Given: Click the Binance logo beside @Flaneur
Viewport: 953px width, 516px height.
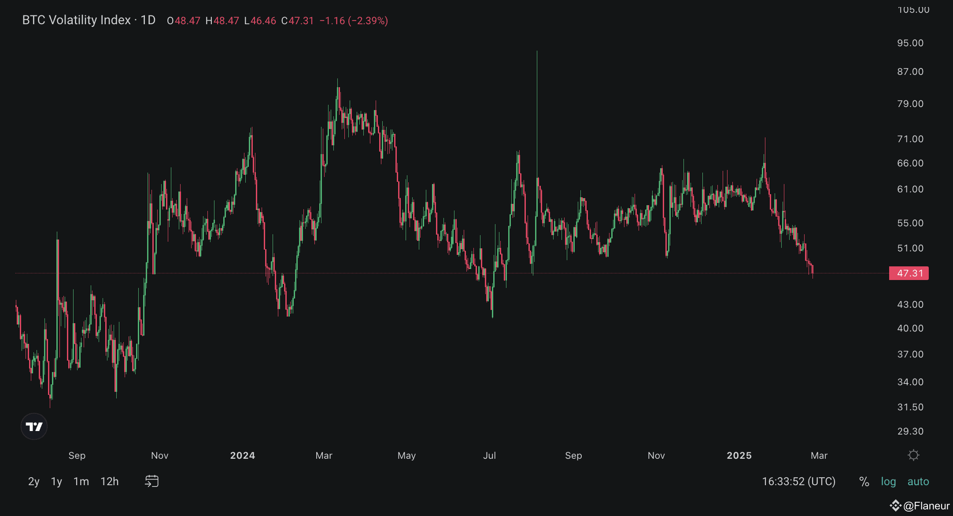Looking at the screenshot, I should [x=895, y=505].
